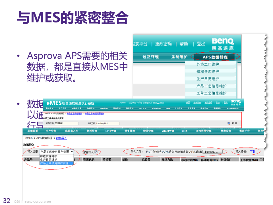The image size is (273, 205).
Task: Click 首页 link in the eMES header
Action: coord(188,103)
